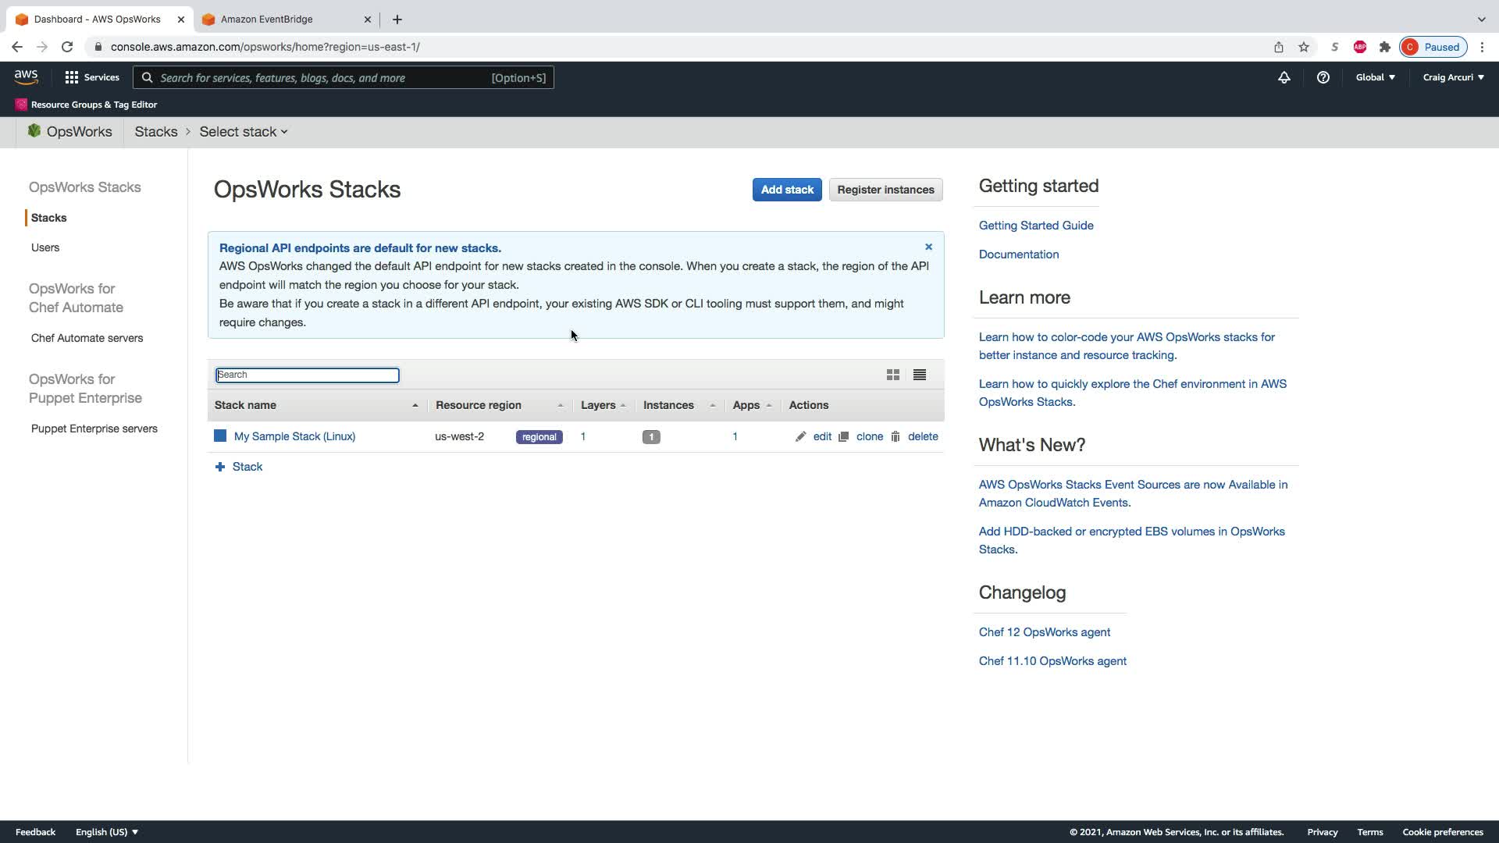Open My Sample Stack (Linux) link
1499x843 pixels.
[x=294, y=436]
